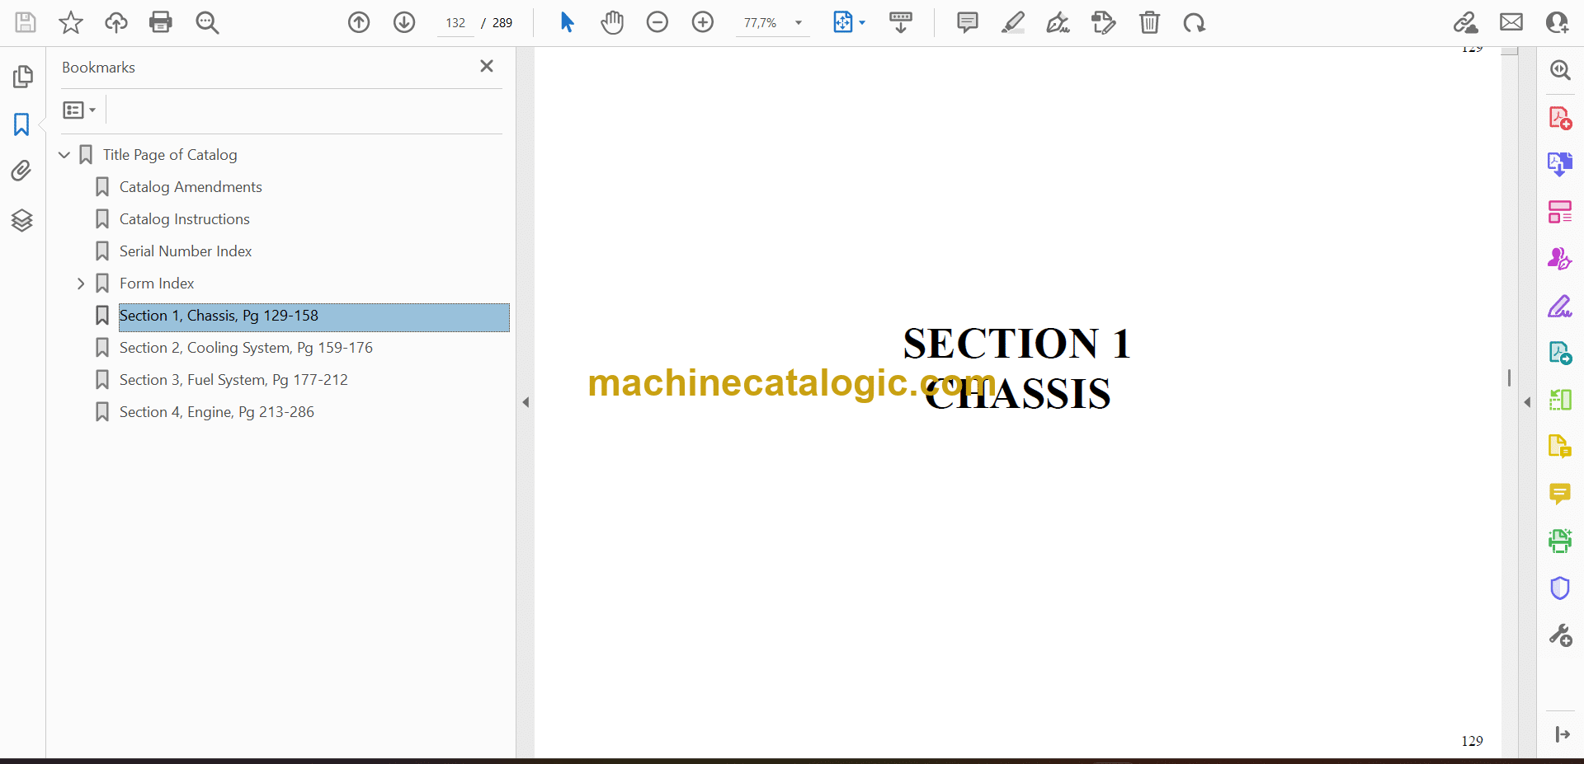The height and width of the screenshot is (764, 1584).
Task: Open the Export PDF tool
Action: click(1560, 164)
